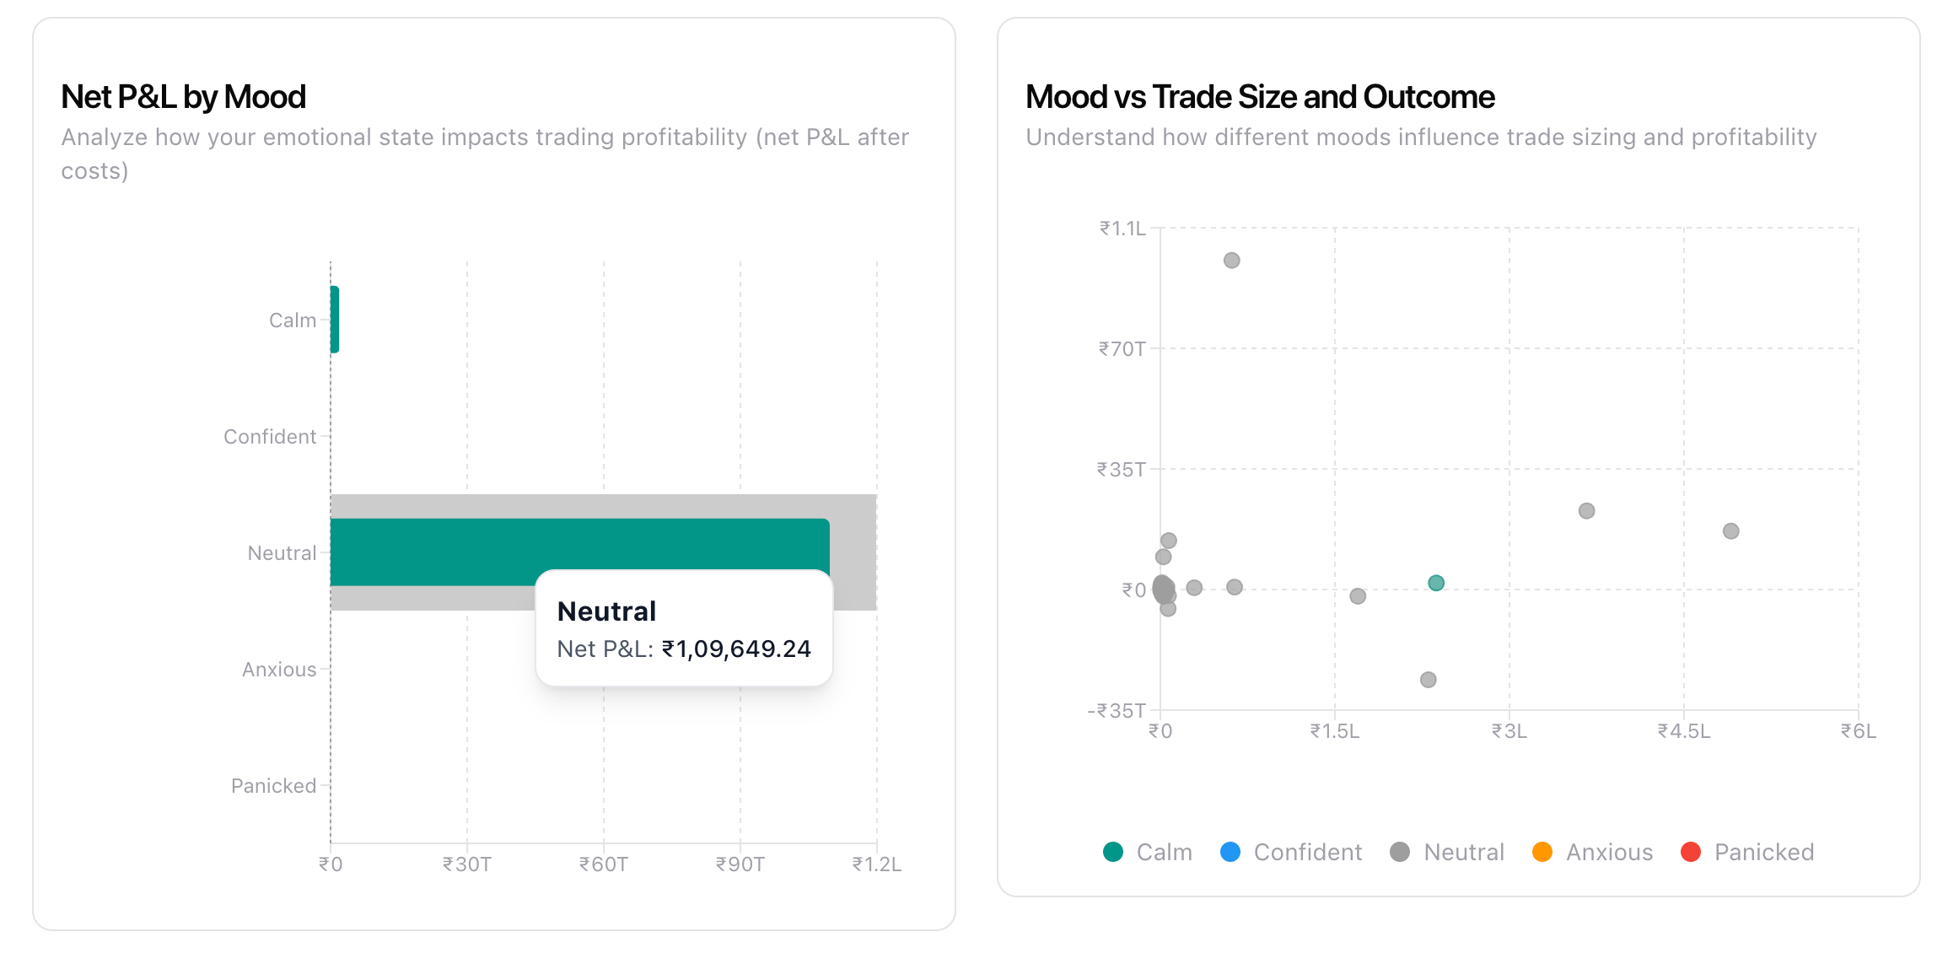Toggle the Confident legend text label

pyautogui.click(x=1307, y=852)
